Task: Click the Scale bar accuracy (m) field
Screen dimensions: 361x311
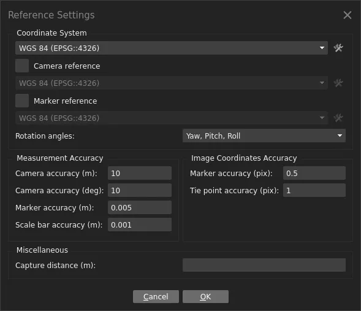Action: [x=140, y=225]
